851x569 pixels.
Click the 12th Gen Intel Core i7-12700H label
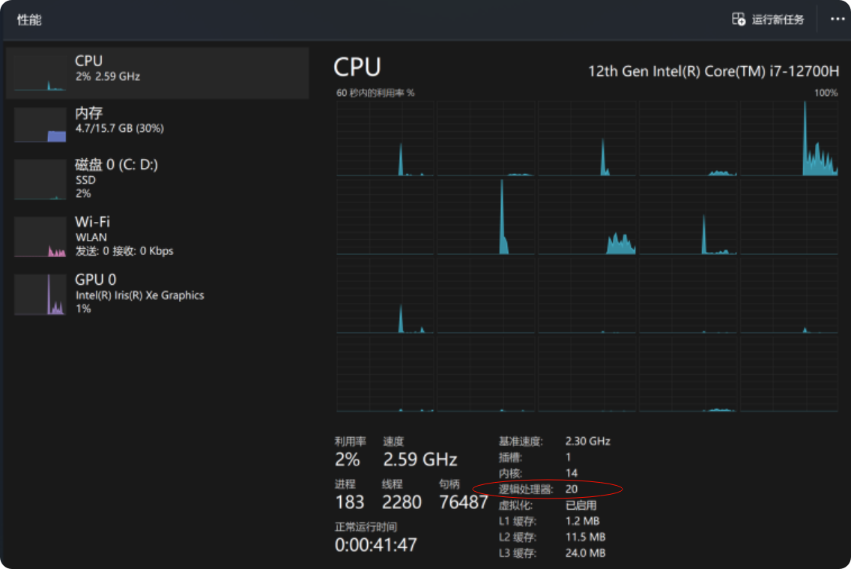[x=712, y=70]
